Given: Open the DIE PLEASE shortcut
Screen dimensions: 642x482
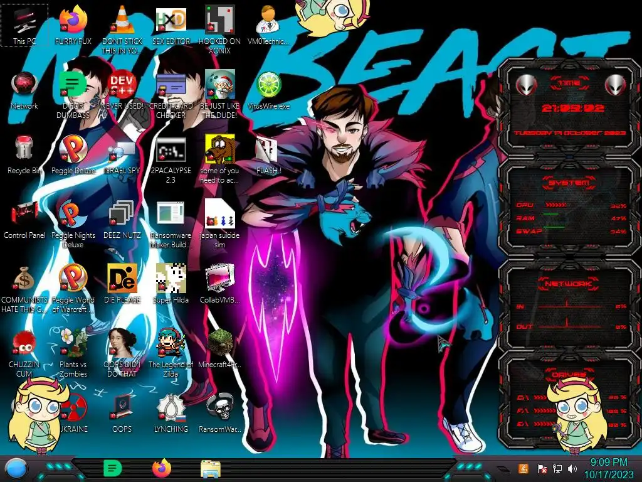Looking at the screenshot, I should (x=122, y=284).
